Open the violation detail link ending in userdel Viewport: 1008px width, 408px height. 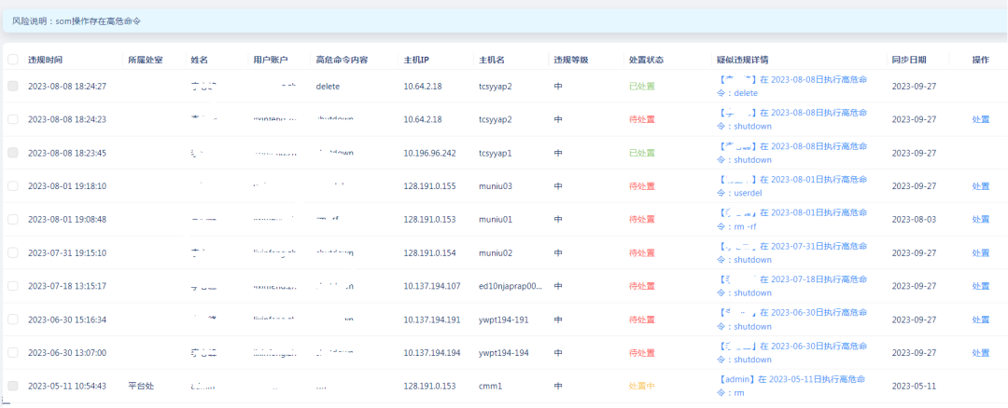click(792, 186)
